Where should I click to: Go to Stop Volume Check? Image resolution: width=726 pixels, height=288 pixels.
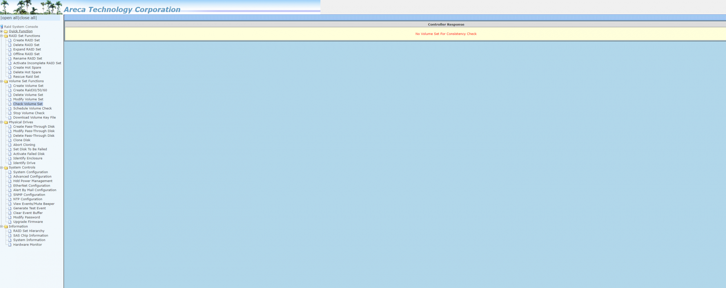point(29,113)
